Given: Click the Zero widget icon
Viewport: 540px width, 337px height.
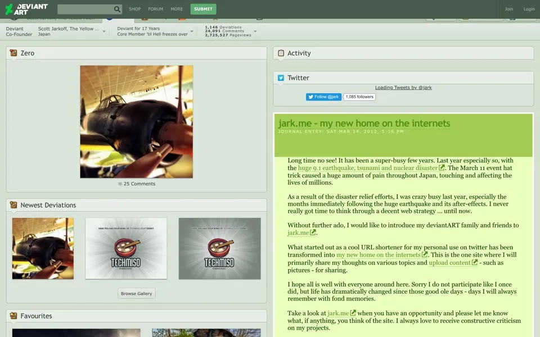Looking at the screenshot, I should click(13, 53).
